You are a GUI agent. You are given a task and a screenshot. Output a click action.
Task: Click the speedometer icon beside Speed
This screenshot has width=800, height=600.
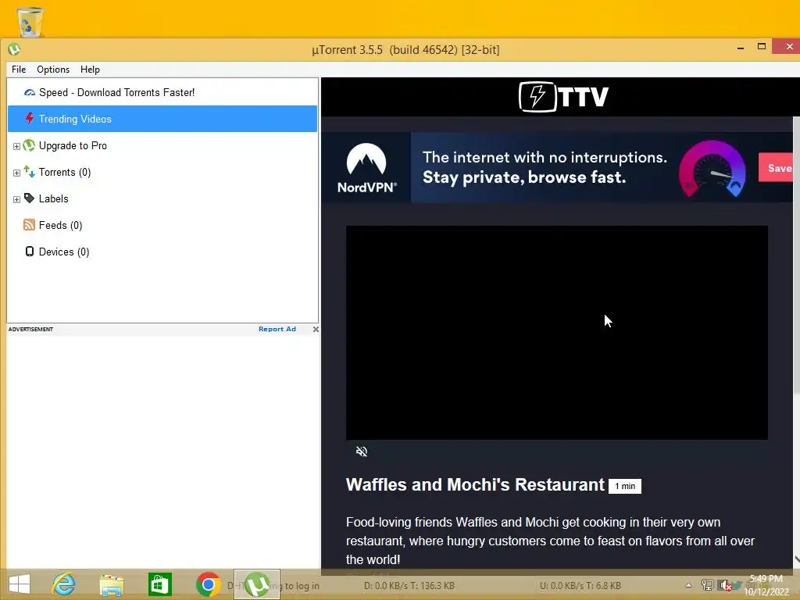click(x=30, y=92)
